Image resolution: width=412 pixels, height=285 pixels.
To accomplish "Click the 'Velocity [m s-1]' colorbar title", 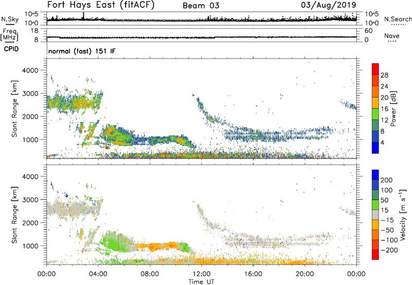I will (403, 215).
